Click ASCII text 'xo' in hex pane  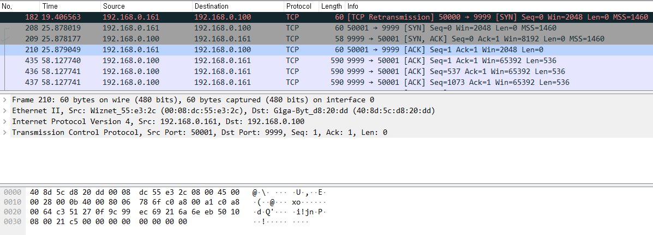point(296,202)
